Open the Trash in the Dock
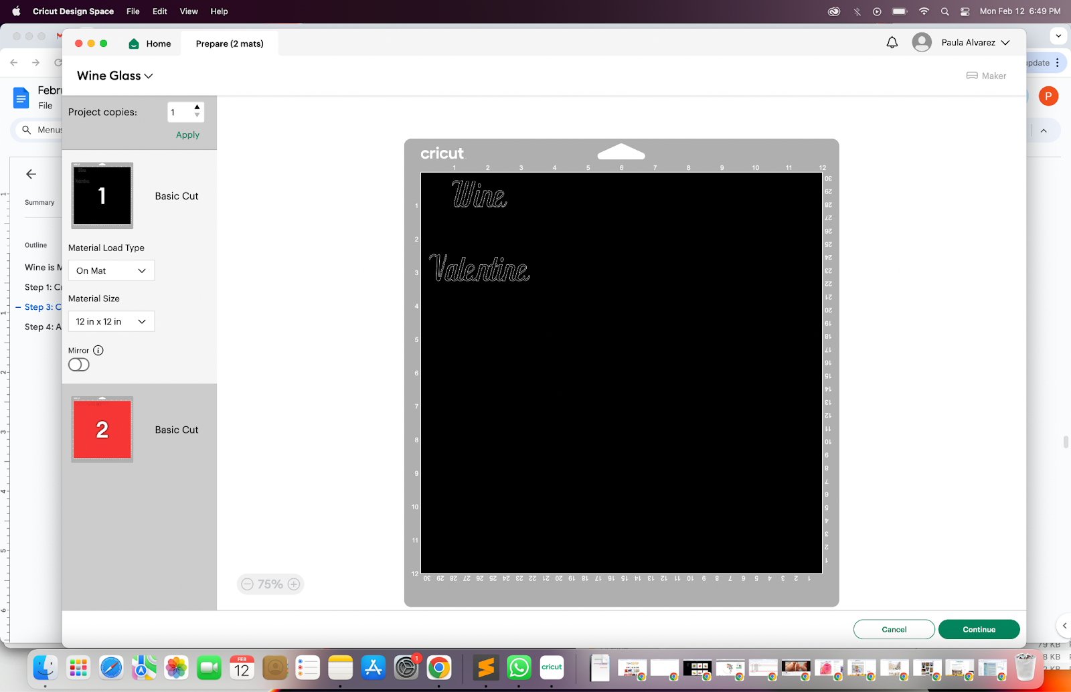This screenshot has height=692, width=1071. click(x=1025, y=667)
